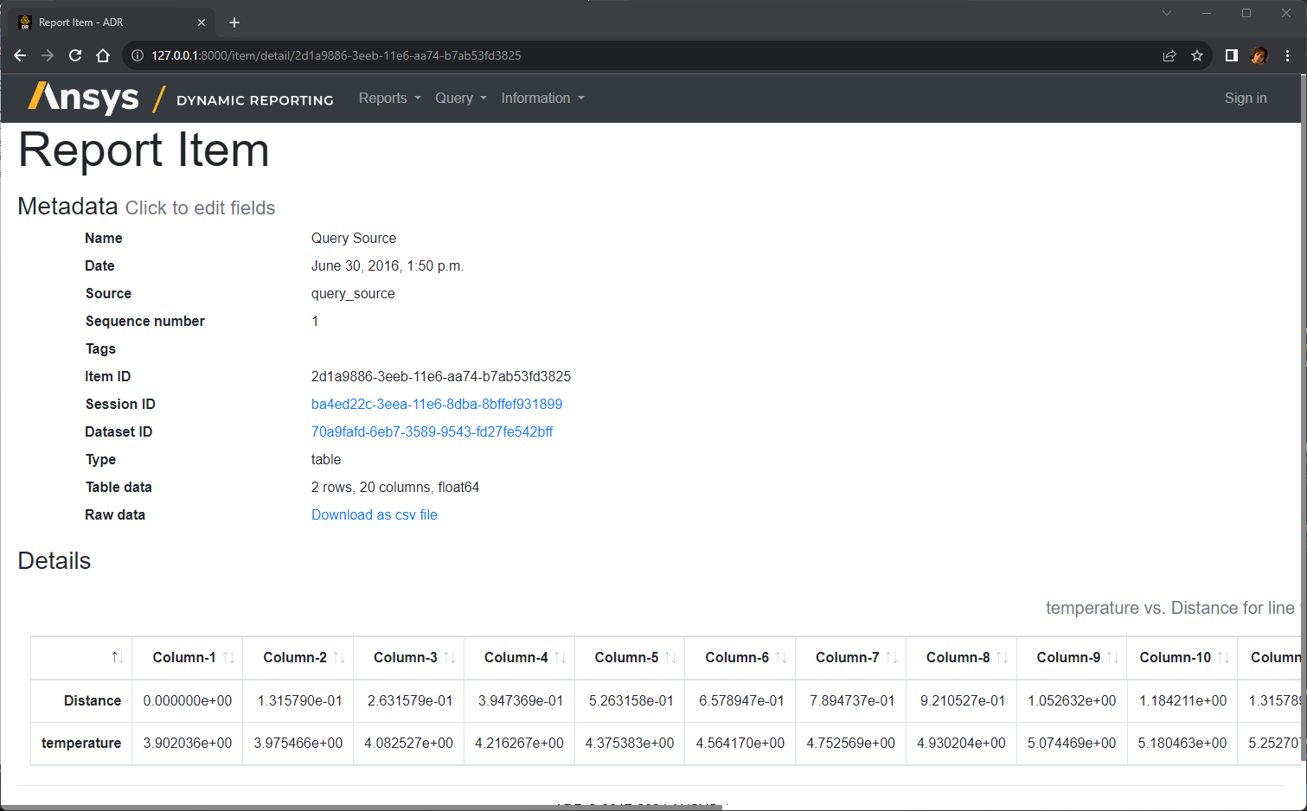Screen dimensions: 1307x811
Task: Open the Dataset ID link
Action: [x=432, y=431]
